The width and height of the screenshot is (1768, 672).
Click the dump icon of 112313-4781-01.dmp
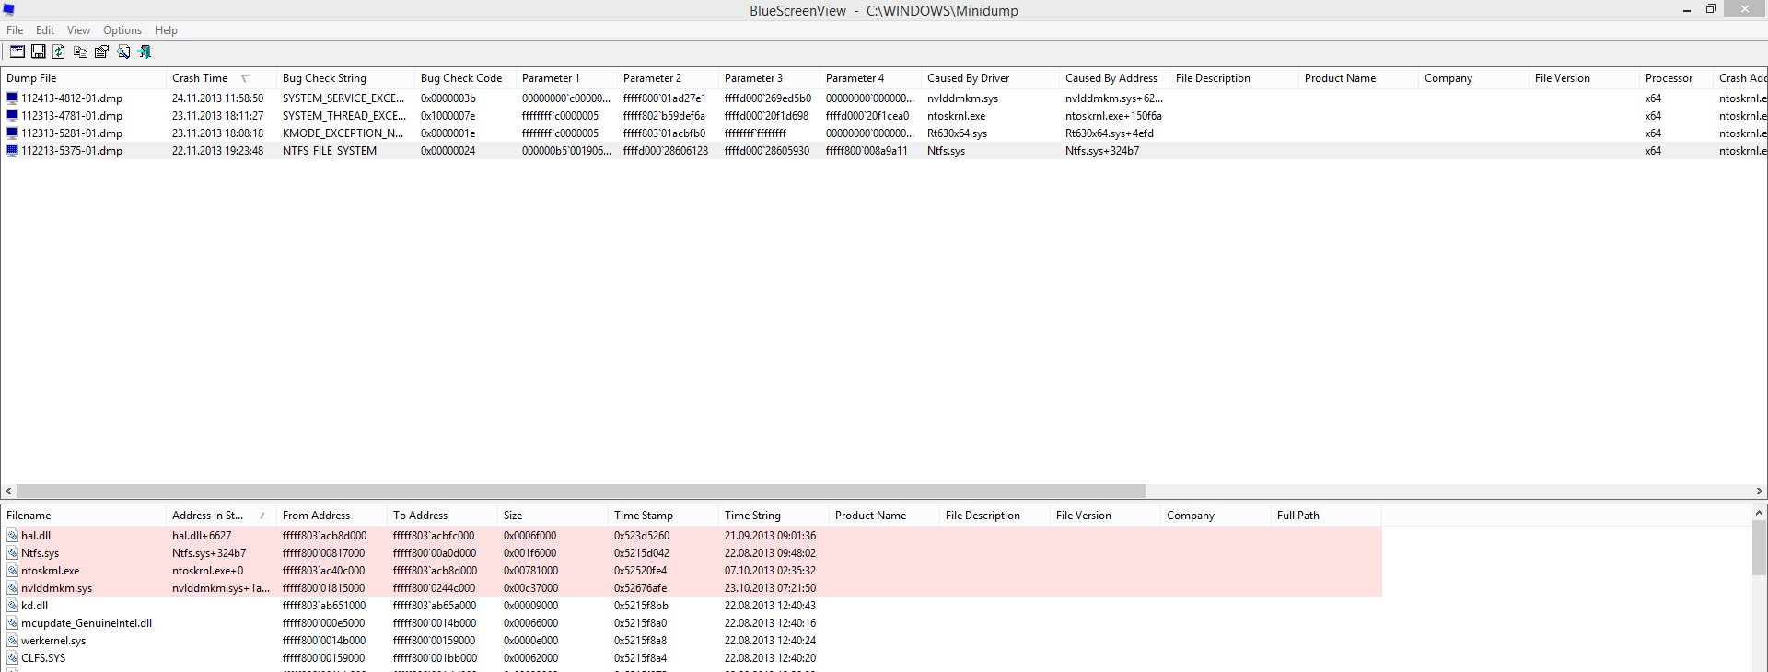pyautogui.click(x=12, y=115)
